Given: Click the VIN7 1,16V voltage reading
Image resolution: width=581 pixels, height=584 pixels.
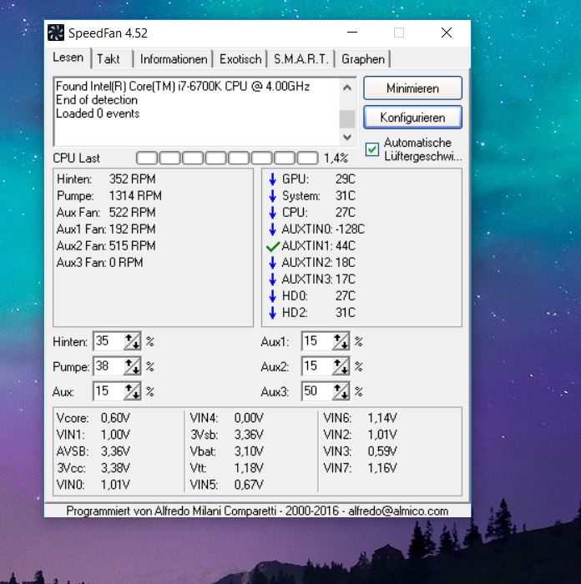Looking at the screenshot, I should (361, 468).
